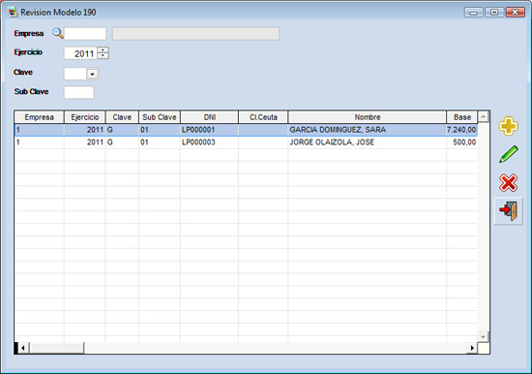The image size is (532, 374).
Task: Click the table's vertical scroll up arrow
Action: [483, 117]
